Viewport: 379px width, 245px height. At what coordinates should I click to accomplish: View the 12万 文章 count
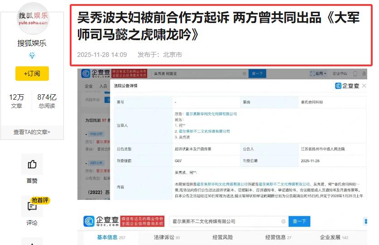[x=16, y=101]
